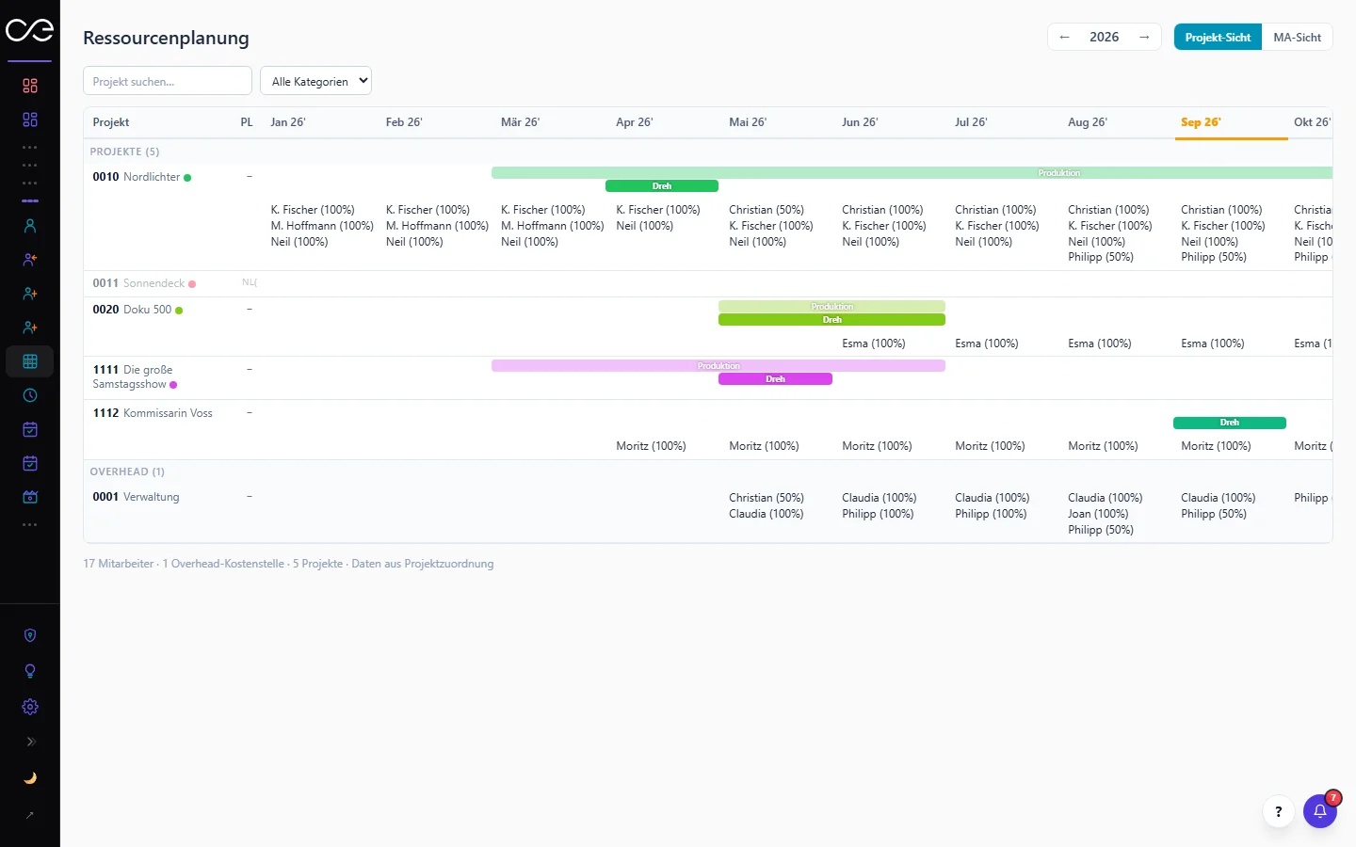Image resolution: width=1356 pixels, height=847 pixels.
Task: Click the Nordlichter Dreh timeline bar
Action: pos(662,186)
